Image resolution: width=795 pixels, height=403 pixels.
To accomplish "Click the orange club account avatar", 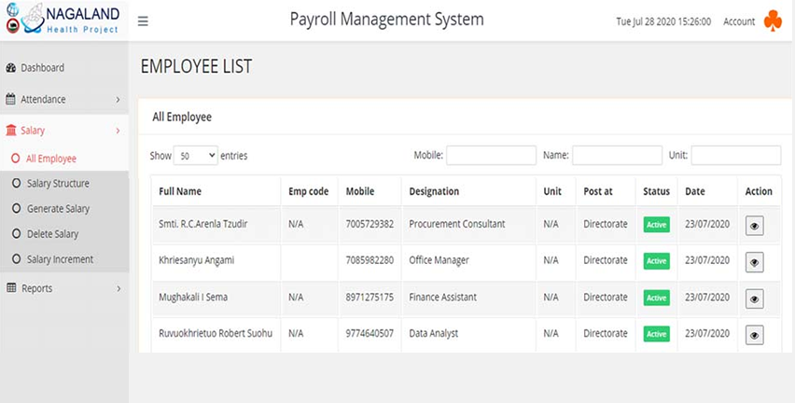I will (773, 21).
